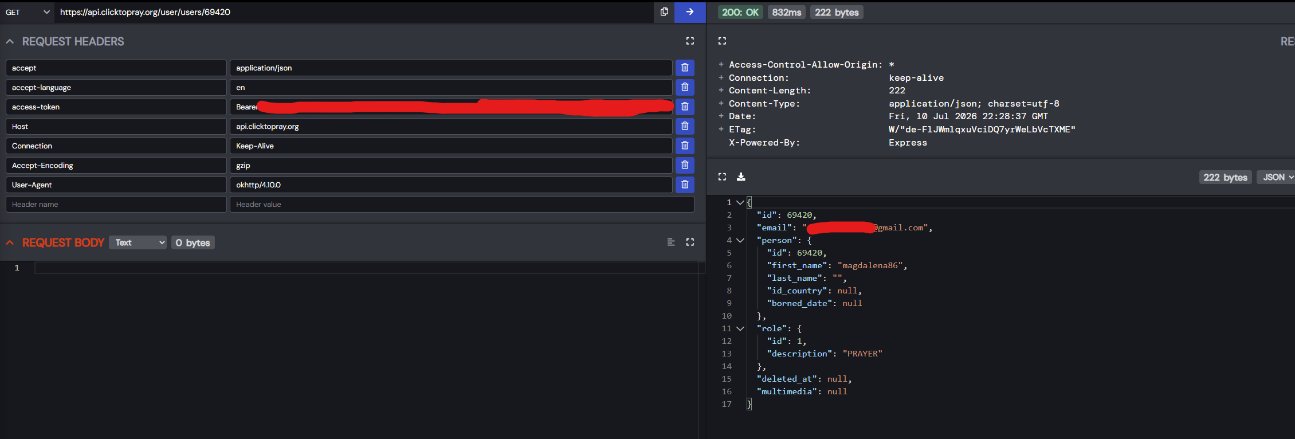Expand the Content-Type response header
The height and width of the screenshot is (439, 1295).
[x=721, y=104]
